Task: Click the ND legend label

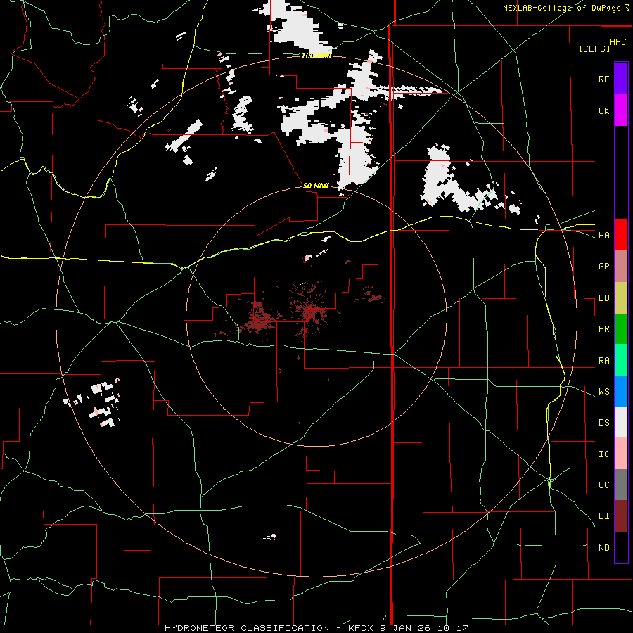Action: point(603,548)
